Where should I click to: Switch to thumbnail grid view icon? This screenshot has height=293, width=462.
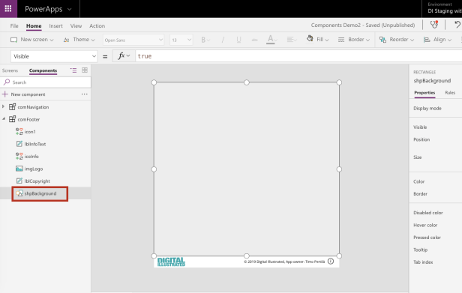(x=85, y=70)
